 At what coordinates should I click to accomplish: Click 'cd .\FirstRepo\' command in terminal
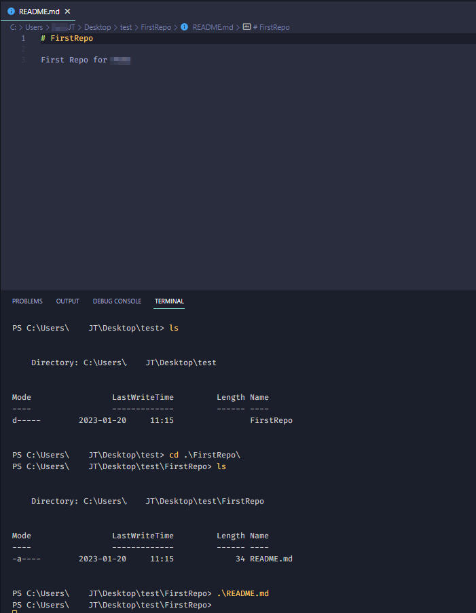[x=204, y=455]
